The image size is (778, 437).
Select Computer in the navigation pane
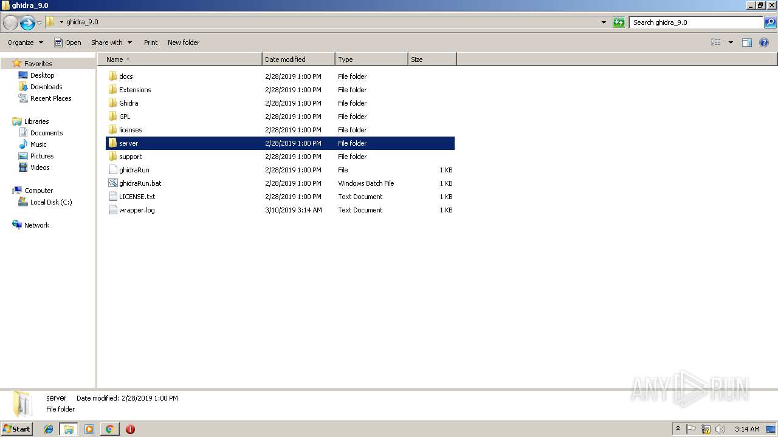click(x=38, y=191)
